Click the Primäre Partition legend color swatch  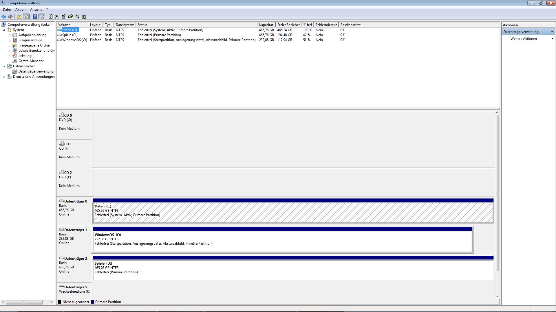[x=92, y=302]
